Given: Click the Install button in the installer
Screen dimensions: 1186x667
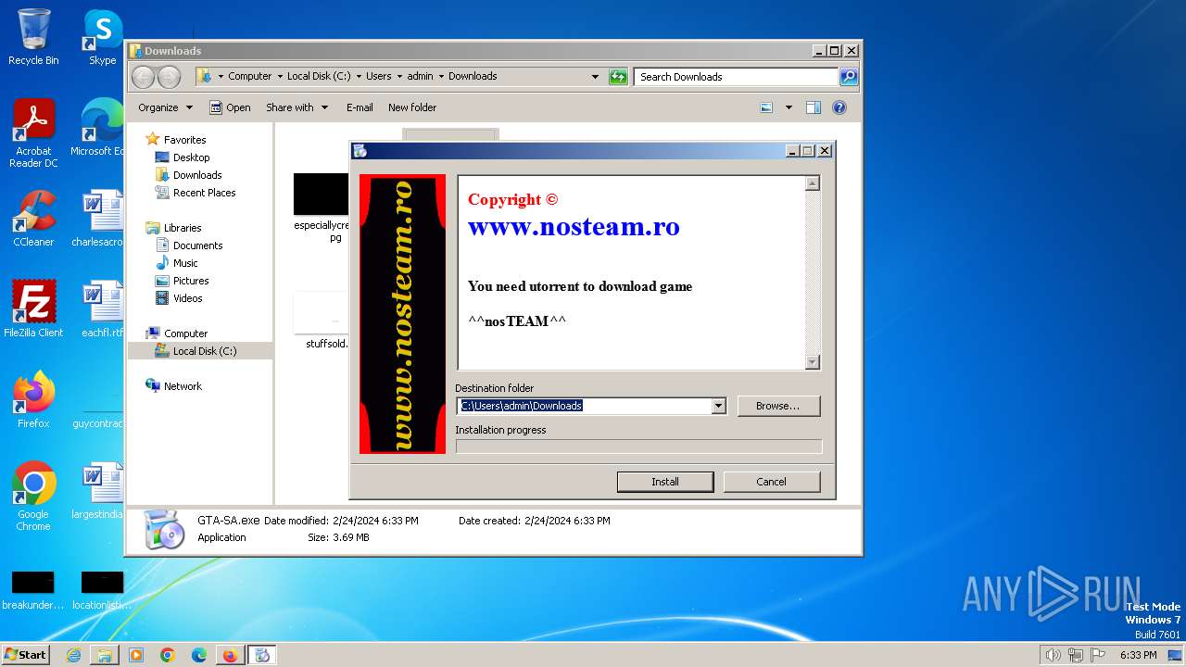Looking at the screenshot, I should coord(665,482).
